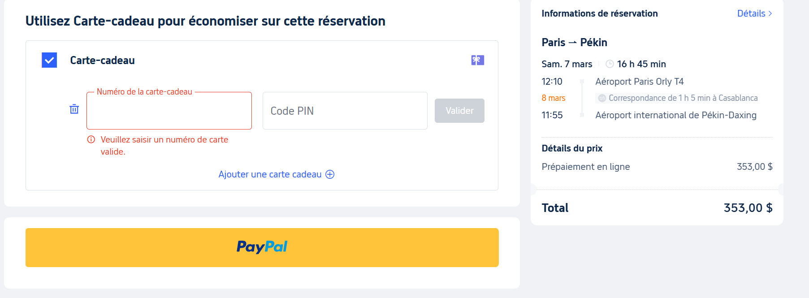Open price details under Détails du prix

(x=572, y=148)
